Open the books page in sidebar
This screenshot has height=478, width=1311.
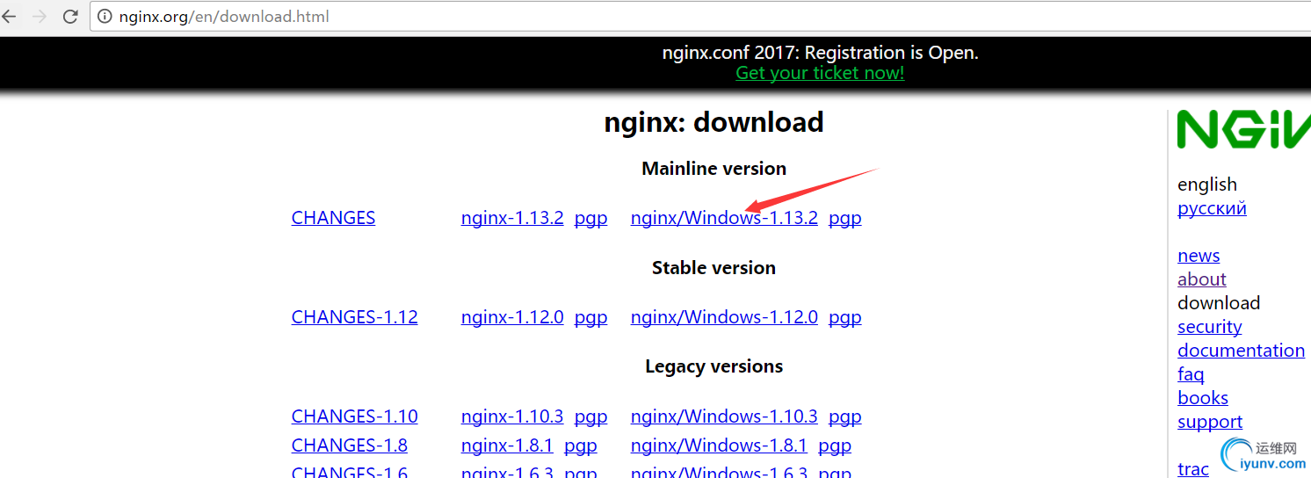point(1202,398)
